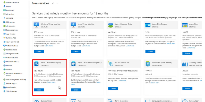Click the Help + support icon
This screenshot has width=205, height=102.
(x=4, y=83)
